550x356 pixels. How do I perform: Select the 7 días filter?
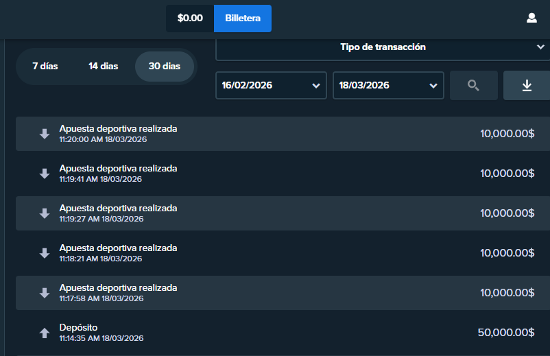point(45,67)
